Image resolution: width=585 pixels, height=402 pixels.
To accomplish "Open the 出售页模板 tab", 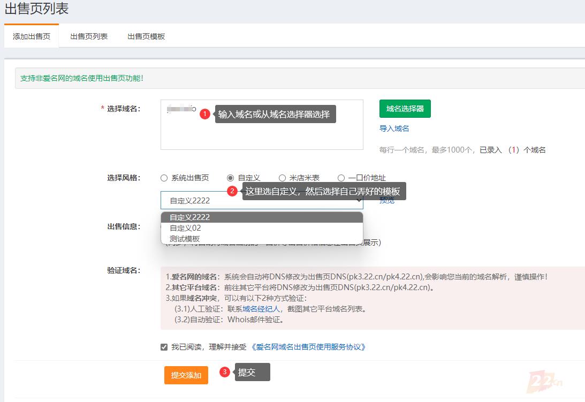I will point(146,36).
